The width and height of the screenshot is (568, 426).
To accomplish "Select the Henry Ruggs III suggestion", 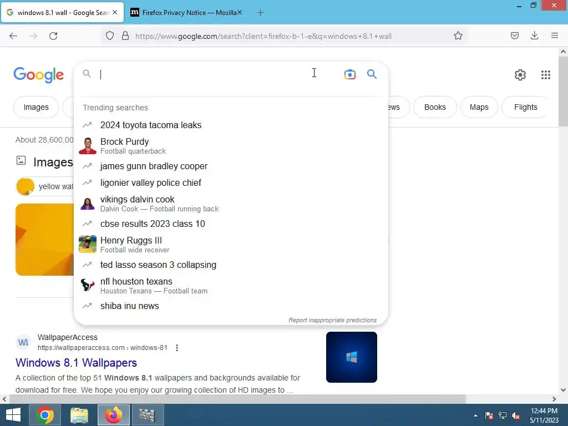I will coord(231,245).
